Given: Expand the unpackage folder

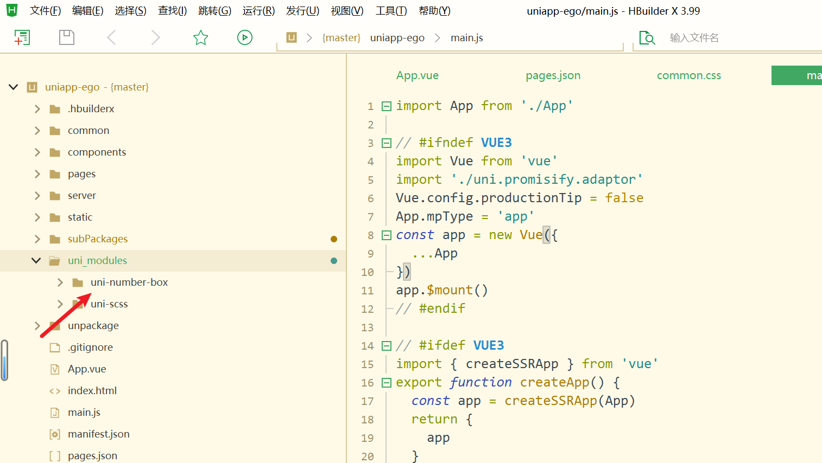Looking at the screenshot, I should pyautogui.click(x=37, y=326).
